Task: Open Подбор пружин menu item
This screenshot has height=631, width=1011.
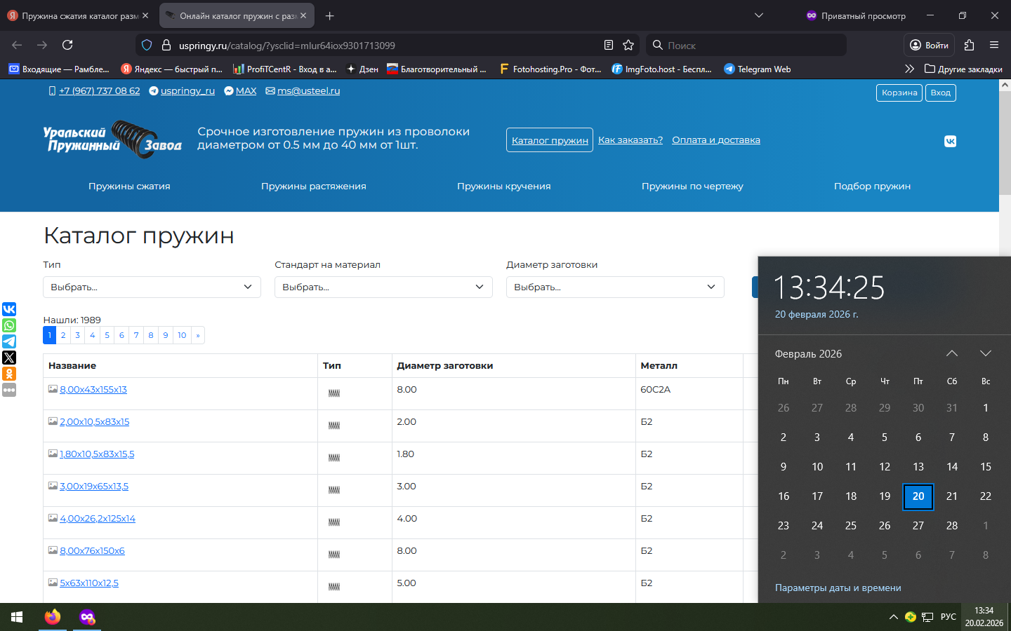Action: [x=872, y=186]
